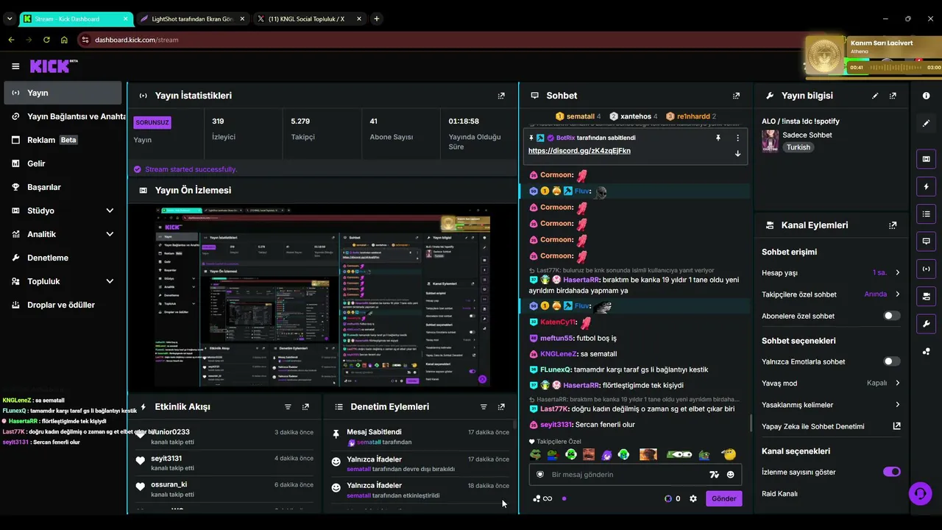
Task: Click the chat panel scrollbar
Action: (751, 423)
